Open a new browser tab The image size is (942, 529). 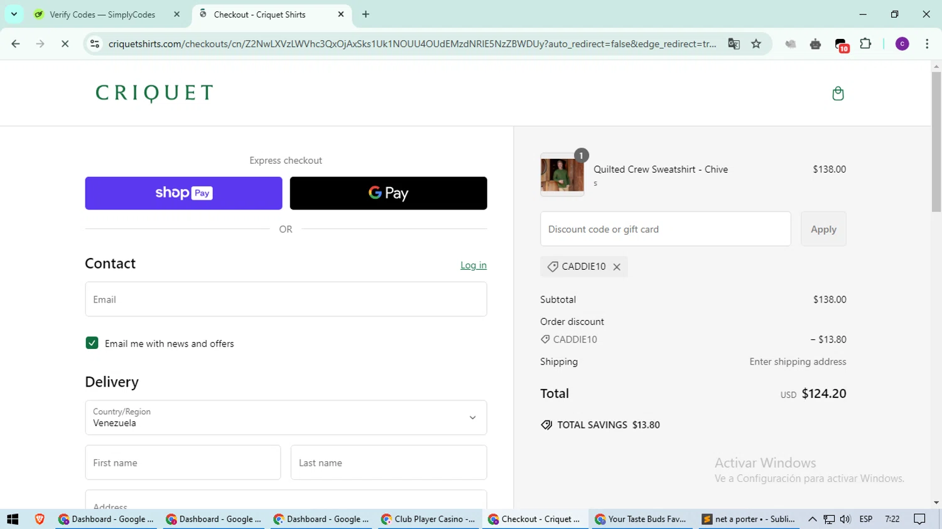pyautogui.click(x=365, y=14)
